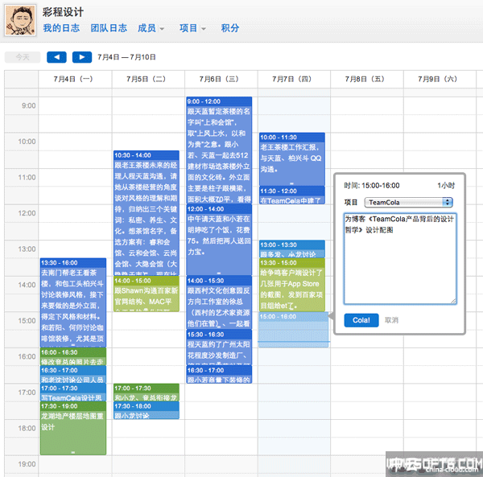
Task: Select column header 7月4日 (一)
Action: tap(73, 79)
